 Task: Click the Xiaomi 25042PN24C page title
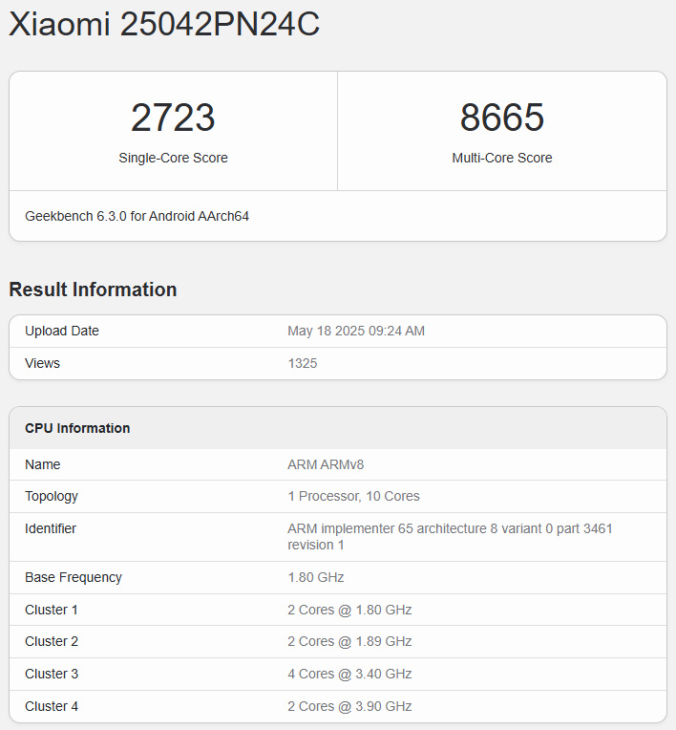tap(164, 24)
